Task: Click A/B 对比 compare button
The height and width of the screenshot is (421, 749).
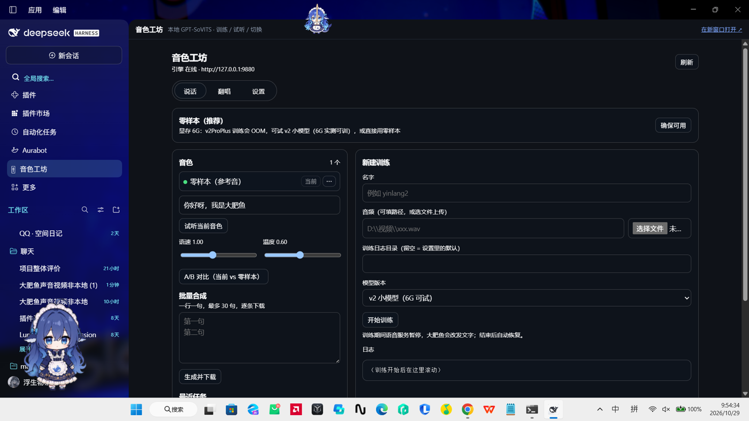Action: [224, 277]
